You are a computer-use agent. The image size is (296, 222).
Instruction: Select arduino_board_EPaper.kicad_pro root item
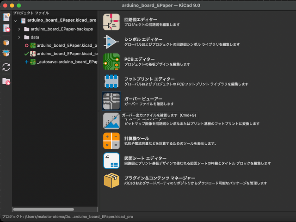point(62,20)
